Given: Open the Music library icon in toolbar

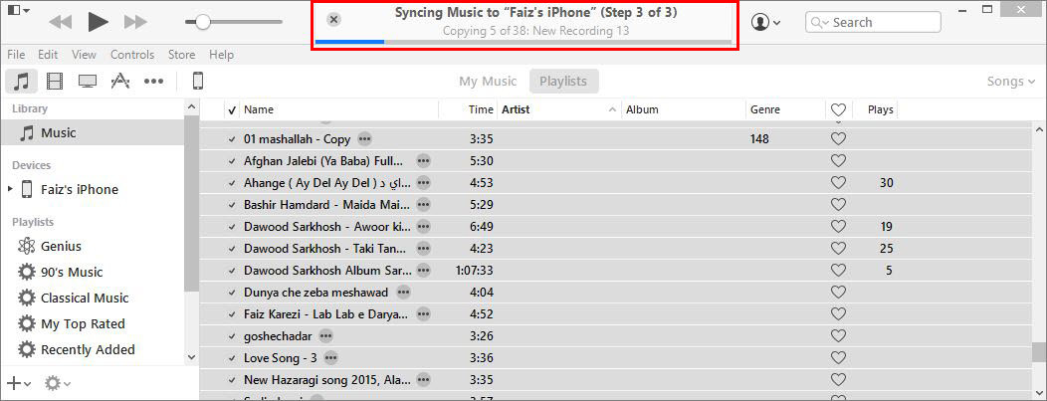Looking at the screenshot, I should [22, 82].
